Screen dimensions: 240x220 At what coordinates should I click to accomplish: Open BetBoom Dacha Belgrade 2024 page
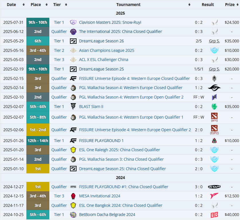pyautogui.click(x=107, y=215)
